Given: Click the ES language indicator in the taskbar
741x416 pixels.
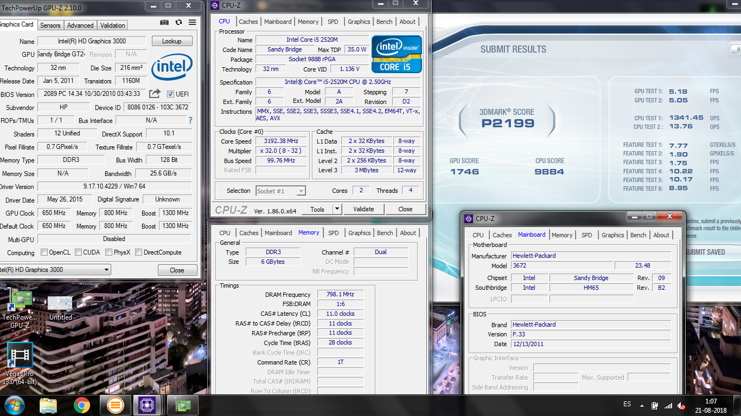Looking at the screenshot, I should [x=627, y=405].
